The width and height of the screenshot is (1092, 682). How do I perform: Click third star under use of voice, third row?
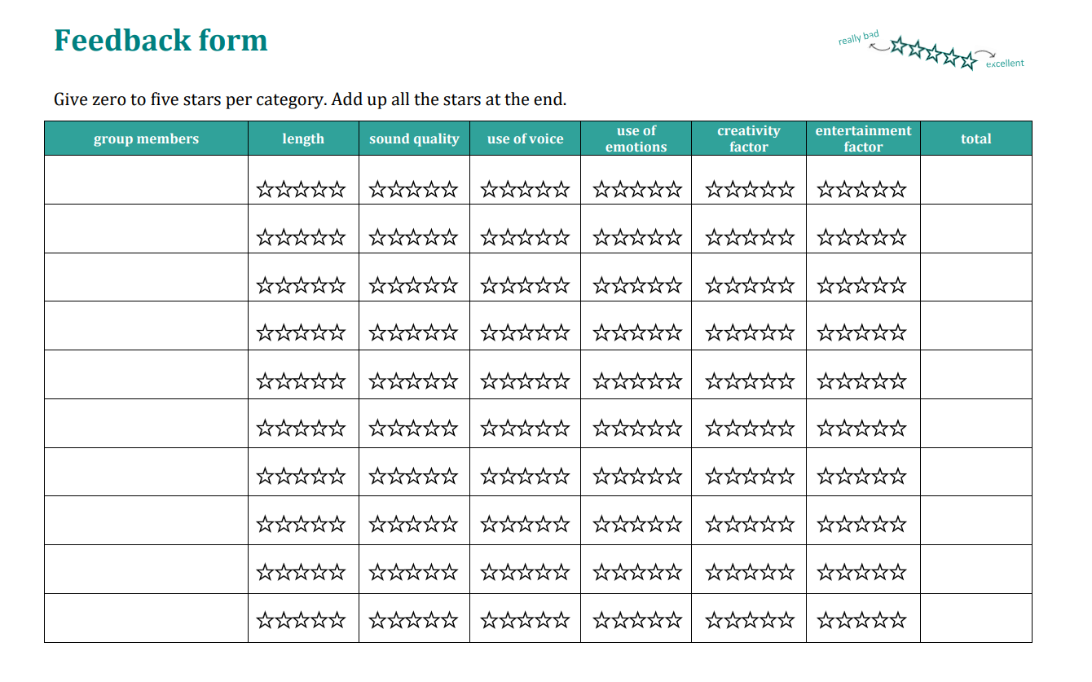click(526, 286)
